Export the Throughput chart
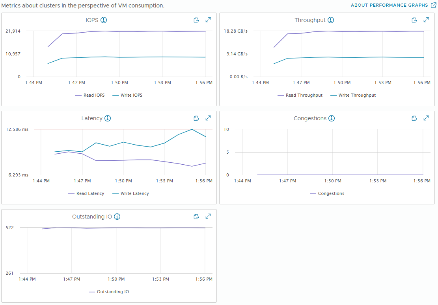Screen dimensions: 438x305 click(x=414, y=20)
